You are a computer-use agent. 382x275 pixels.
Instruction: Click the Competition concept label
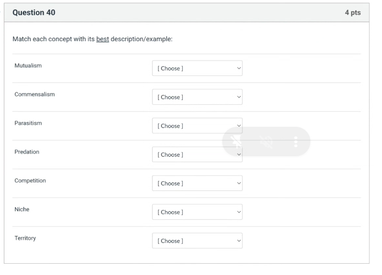[30, 181]
